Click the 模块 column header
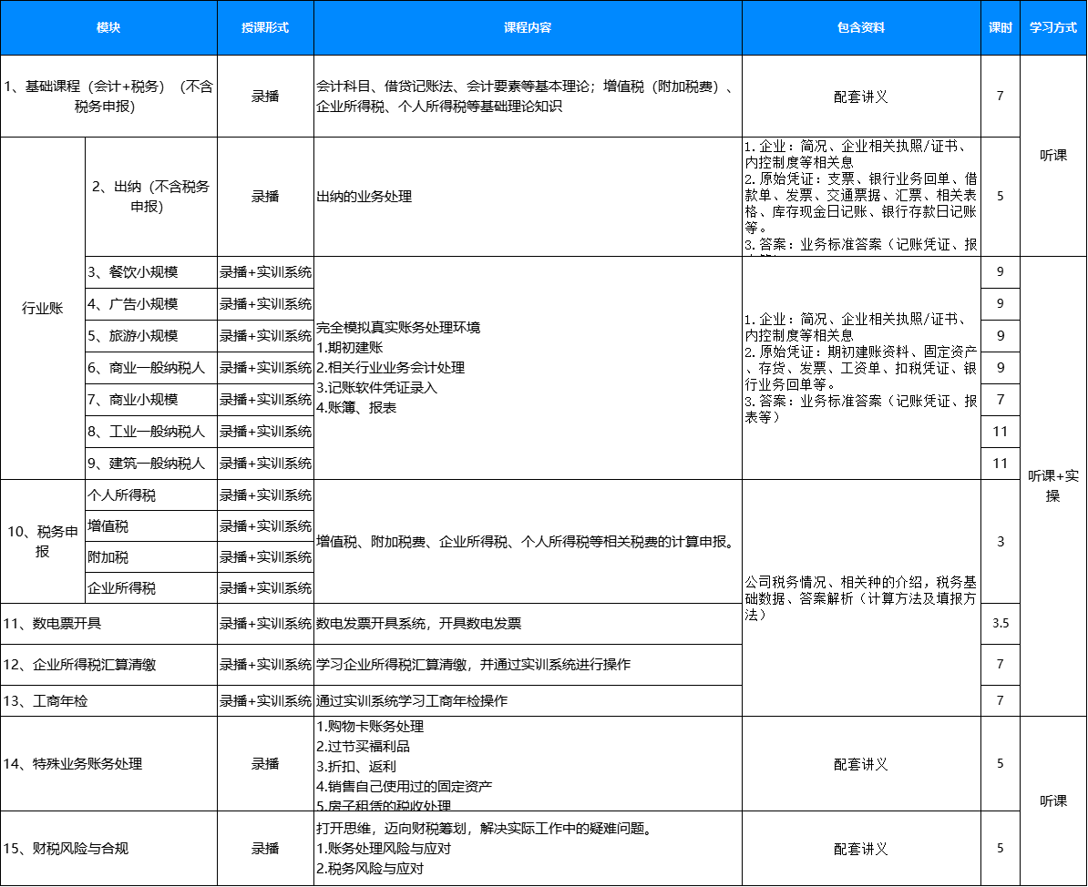 [108, 27]
